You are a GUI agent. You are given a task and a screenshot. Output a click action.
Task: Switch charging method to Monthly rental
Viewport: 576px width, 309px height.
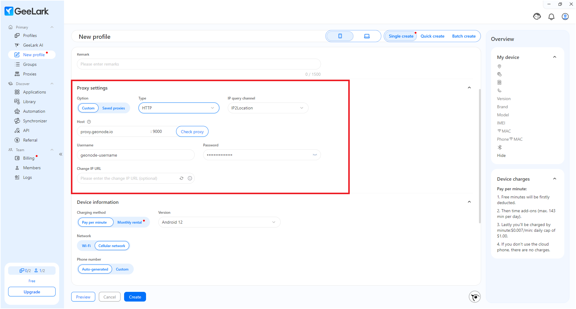click(130, 222)
